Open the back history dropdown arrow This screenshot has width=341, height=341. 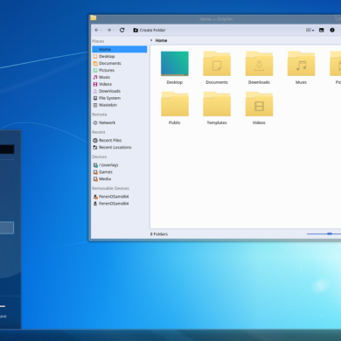pos(101,31)
